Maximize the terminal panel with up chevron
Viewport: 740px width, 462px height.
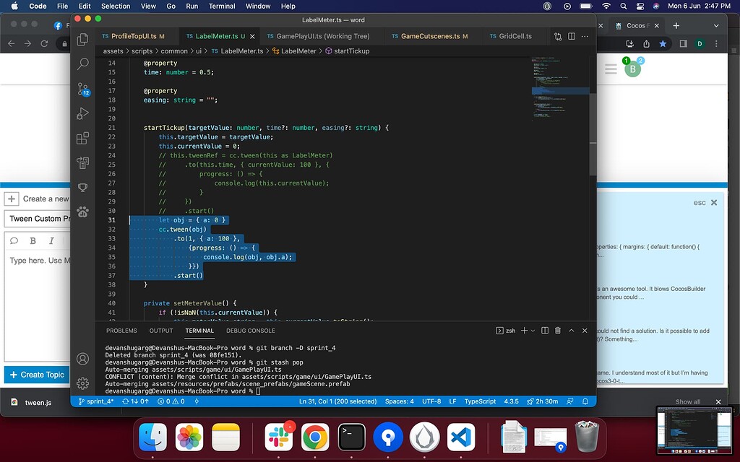[571, 331]
